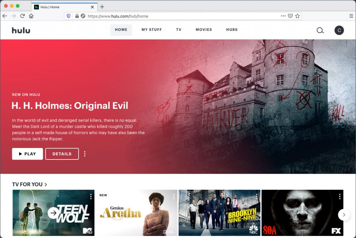The height and width of the screenshot is (238, 356).
Task: Open the tracking protection shield icon
Action: tap(68, 16)
